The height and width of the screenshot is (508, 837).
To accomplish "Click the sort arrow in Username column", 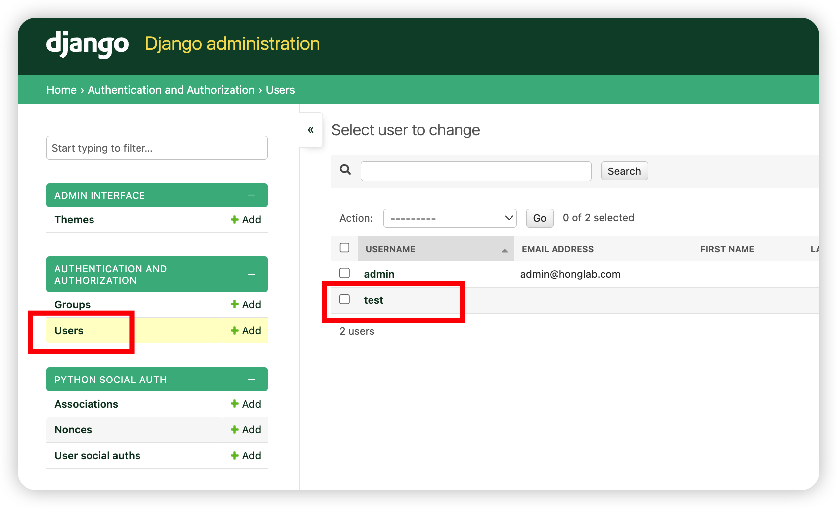I will (x=504, y=250).
